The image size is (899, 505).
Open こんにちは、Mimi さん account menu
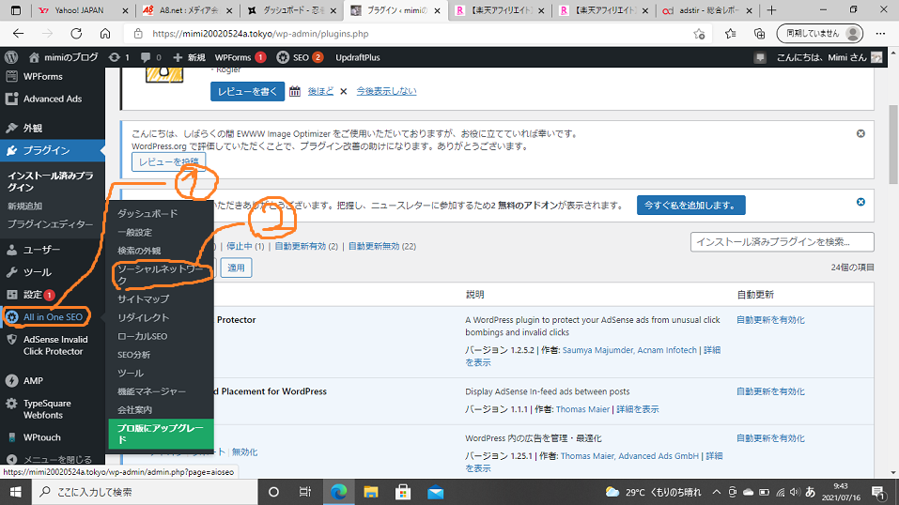[x=829, y=57]
